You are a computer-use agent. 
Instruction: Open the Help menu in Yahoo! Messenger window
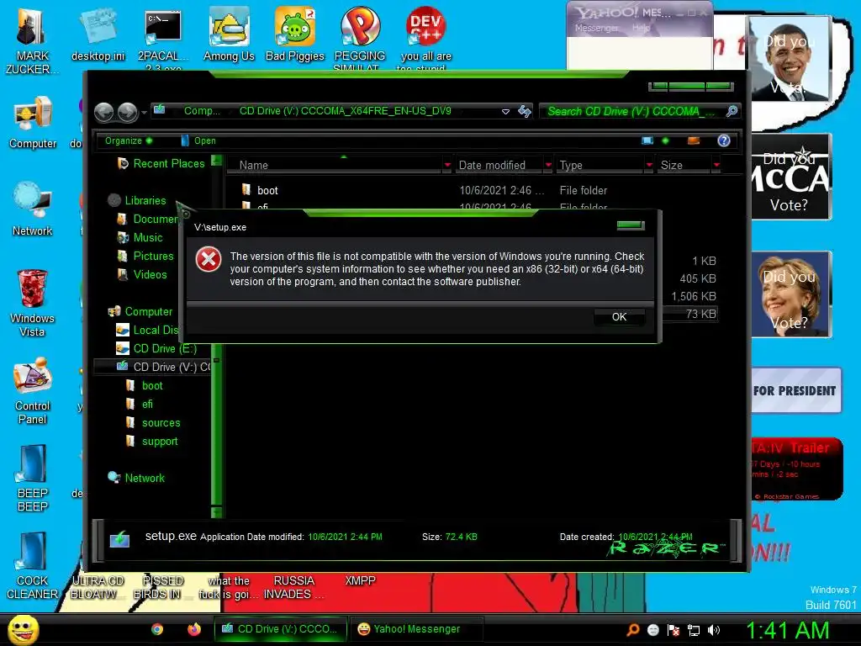click(x=640, y=28)
